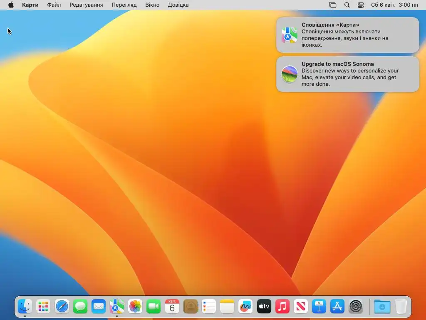The image size is (426, 320).
Task: Open Music from the Dock
Action: [282, 306]
